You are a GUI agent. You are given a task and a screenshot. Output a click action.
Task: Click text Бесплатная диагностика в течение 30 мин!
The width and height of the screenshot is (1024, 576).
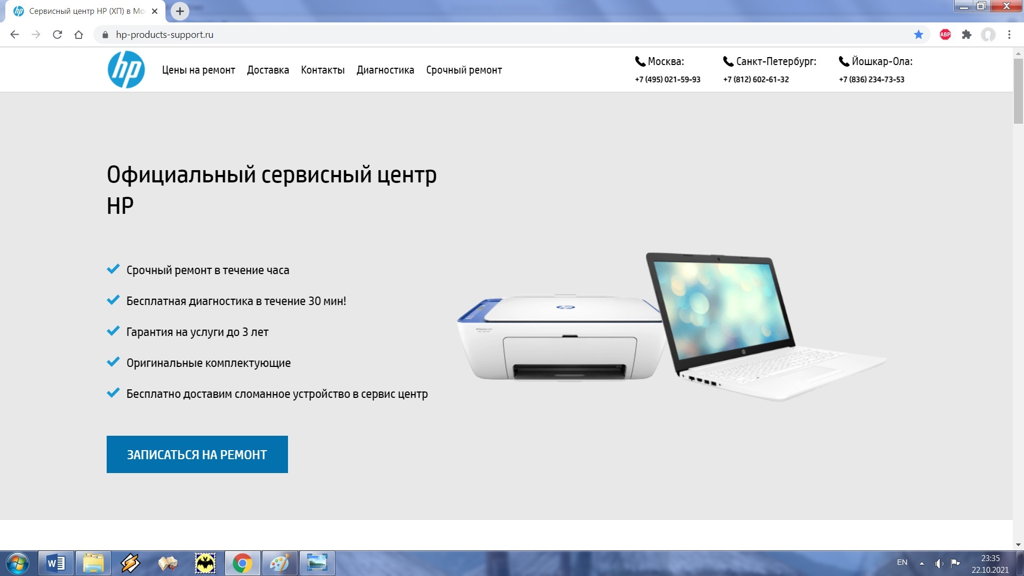(x=236, y=301)
